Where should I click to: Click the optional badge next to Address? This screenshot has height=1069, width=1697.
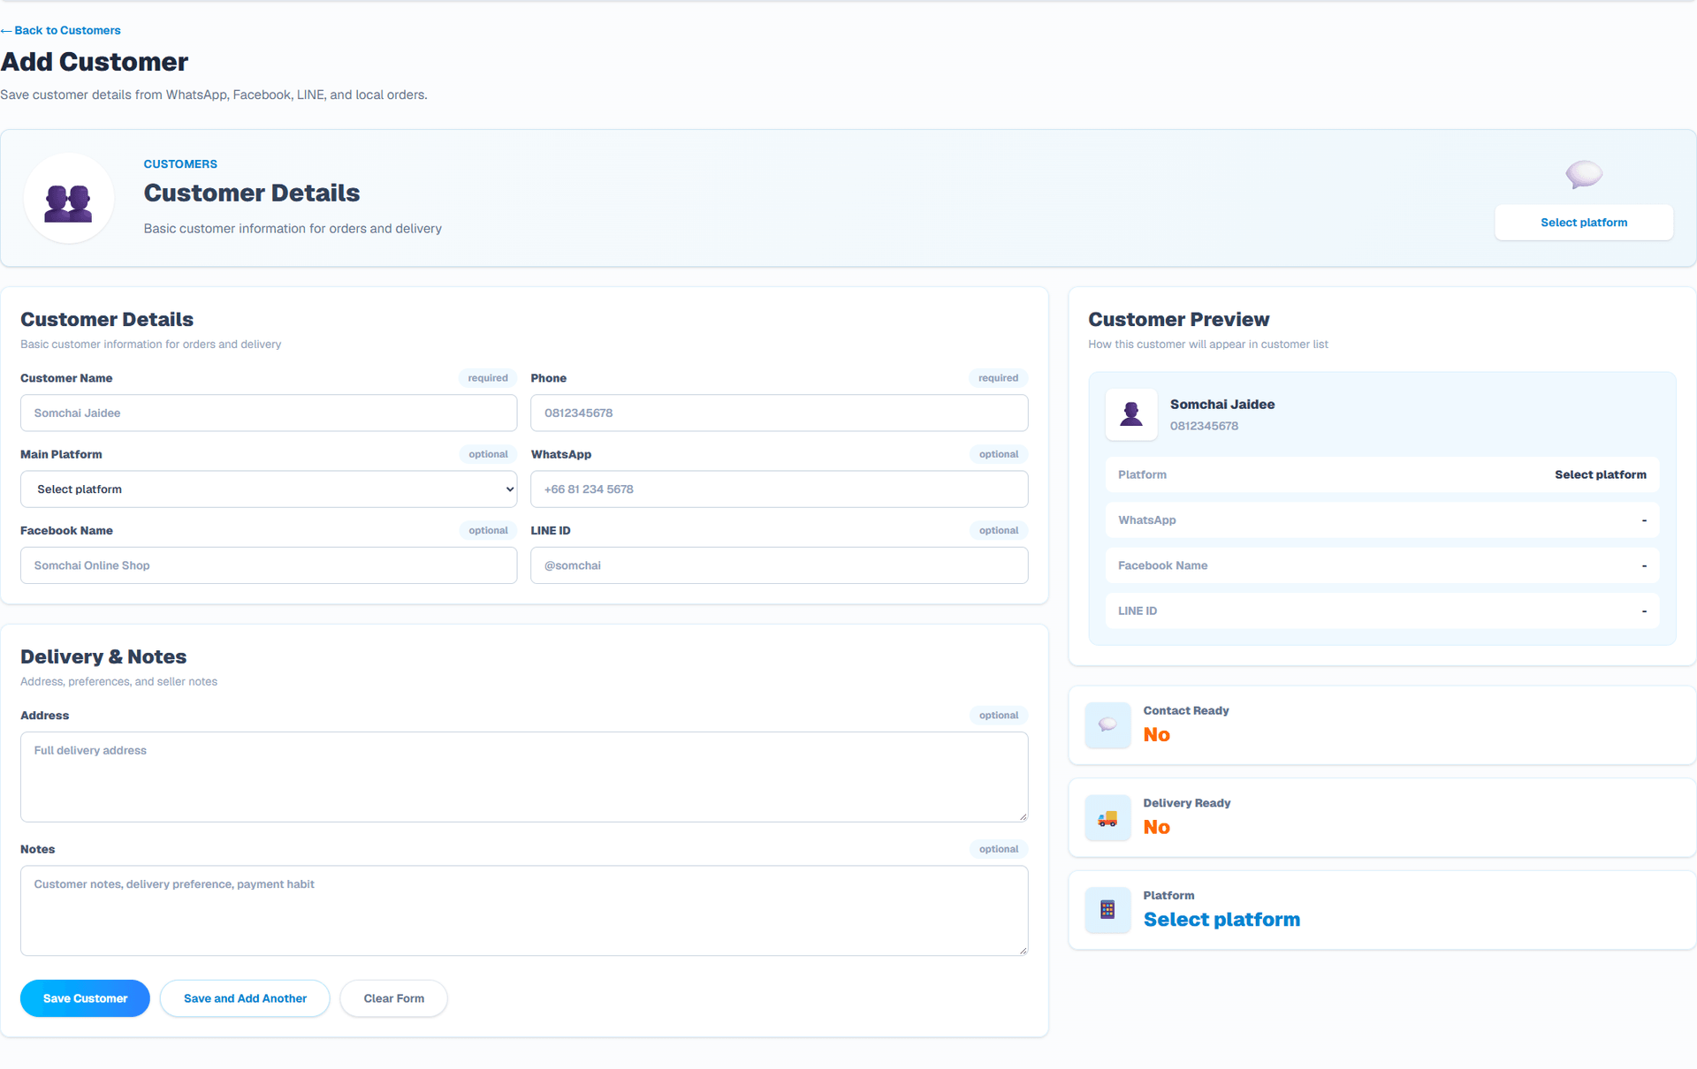click(999, 716)
